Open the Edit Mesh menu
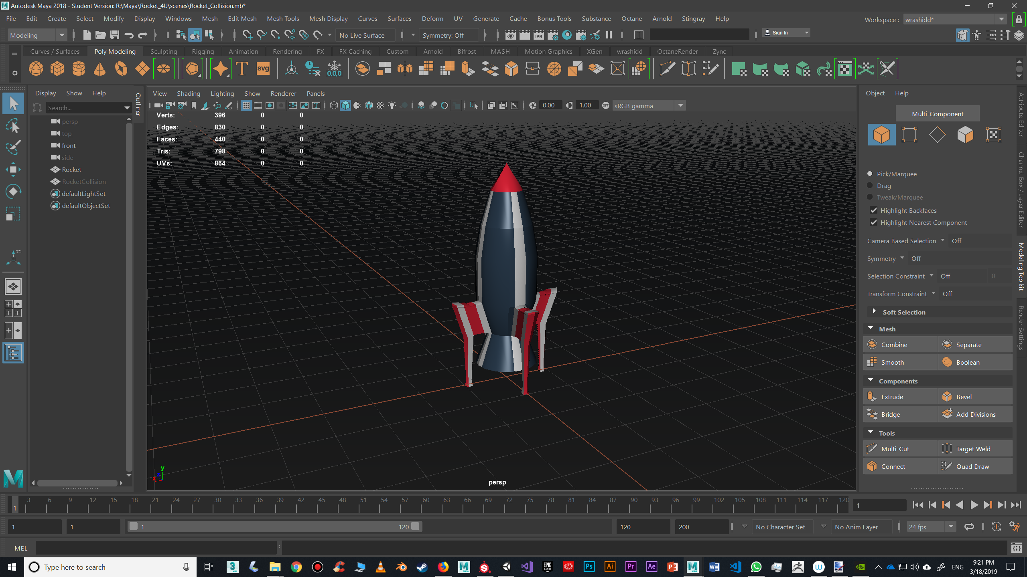 242,18
